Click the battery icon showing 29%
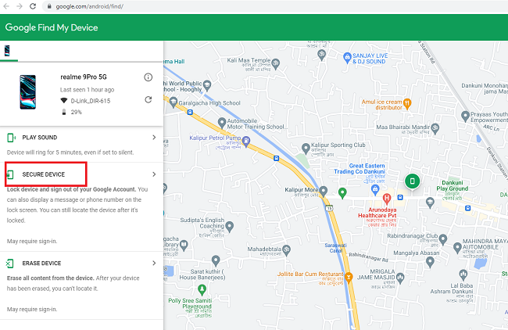 [x=64, y=112]
